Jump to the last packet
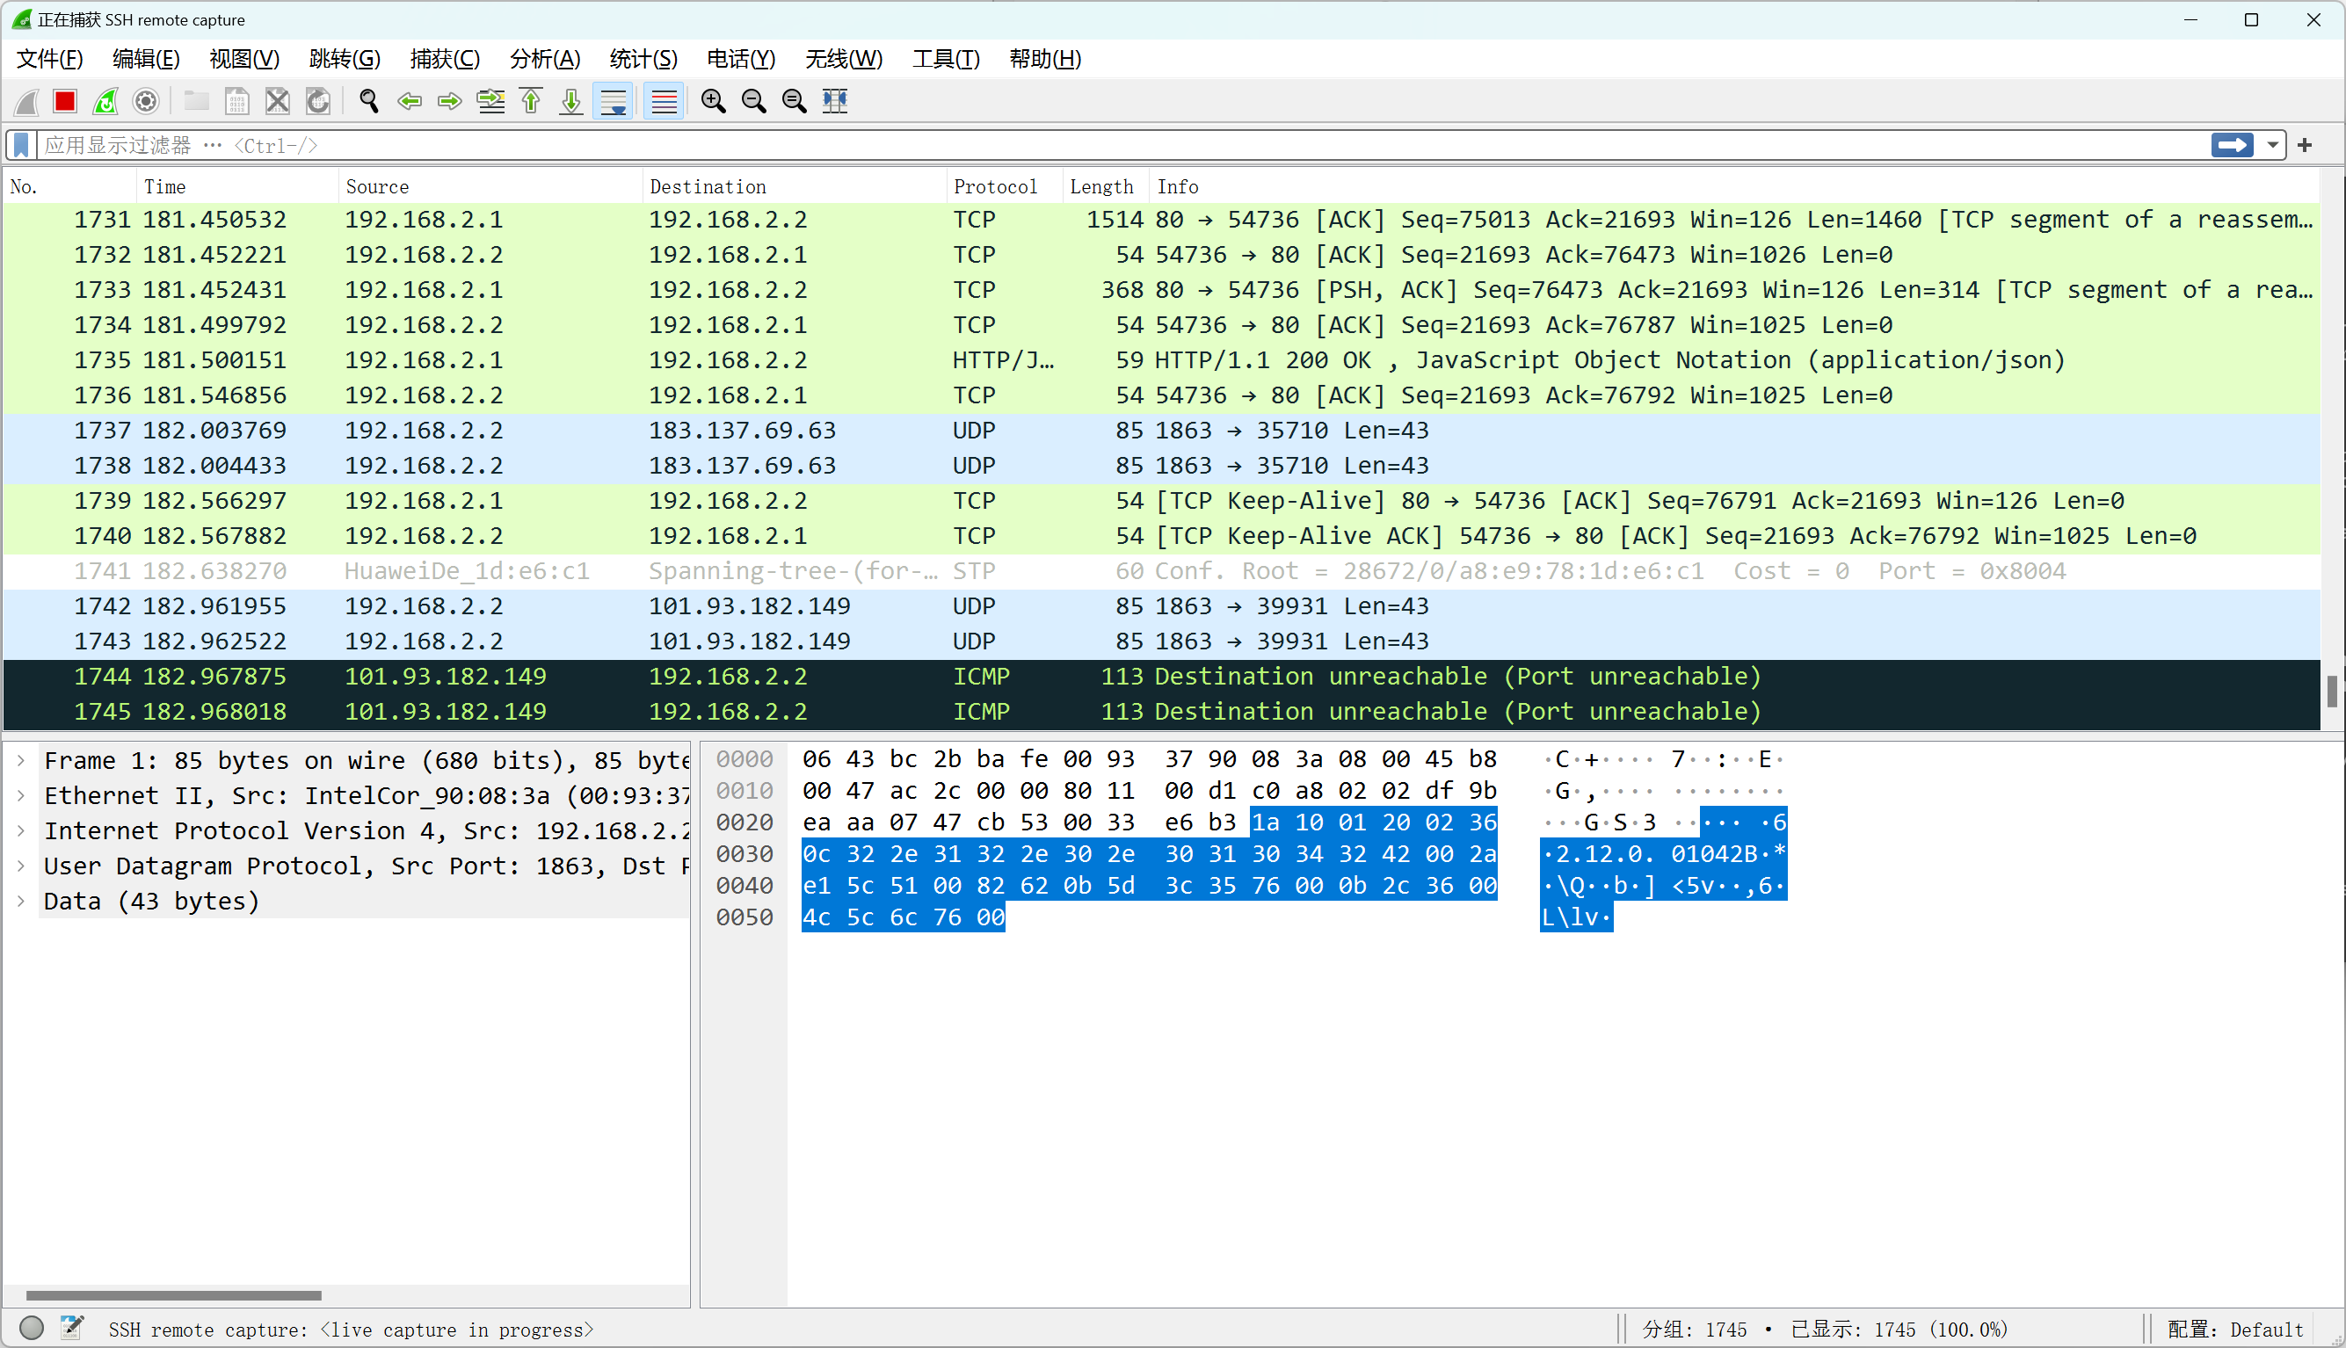This screenshot has width=2346, height=1348. coord(571,101)
